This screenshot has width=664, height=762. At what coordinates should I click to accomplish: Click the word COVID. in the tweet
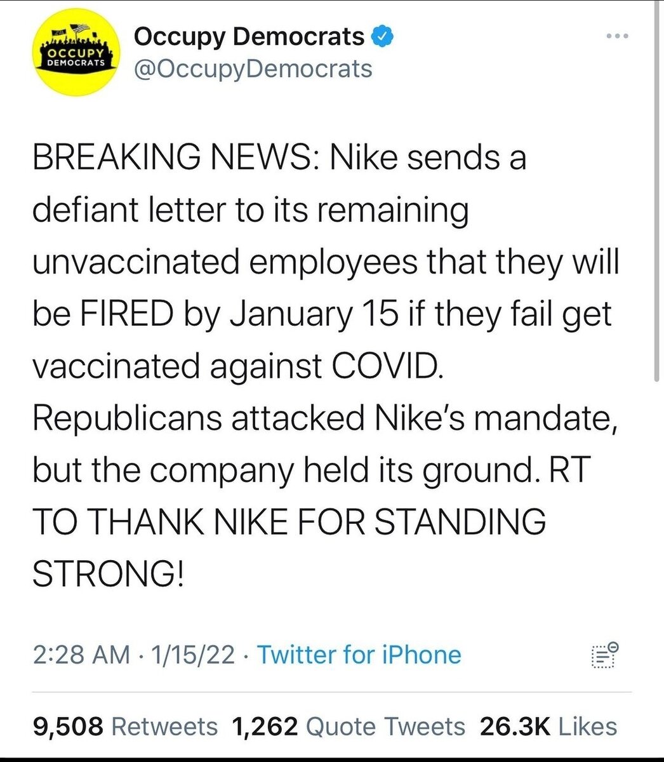coord(394,366)
